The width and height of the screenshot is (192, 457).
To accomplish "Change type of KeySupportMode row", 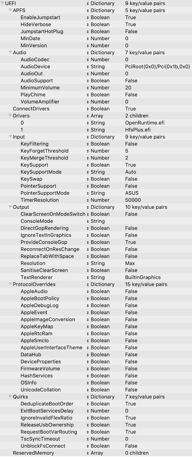I will (x=88, y=172).
